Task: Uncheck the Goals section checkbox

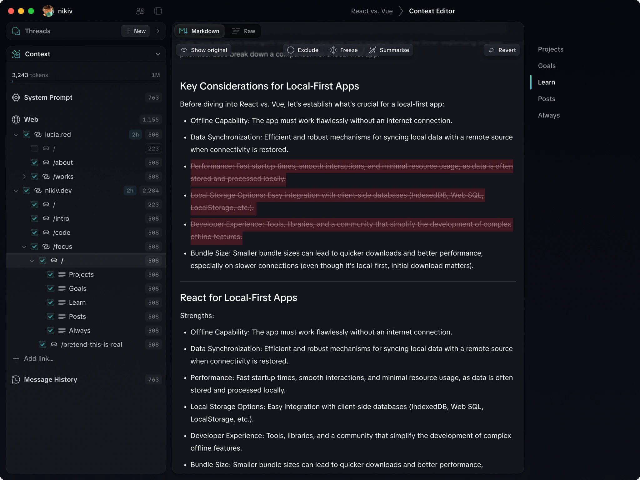Action: 51,288
